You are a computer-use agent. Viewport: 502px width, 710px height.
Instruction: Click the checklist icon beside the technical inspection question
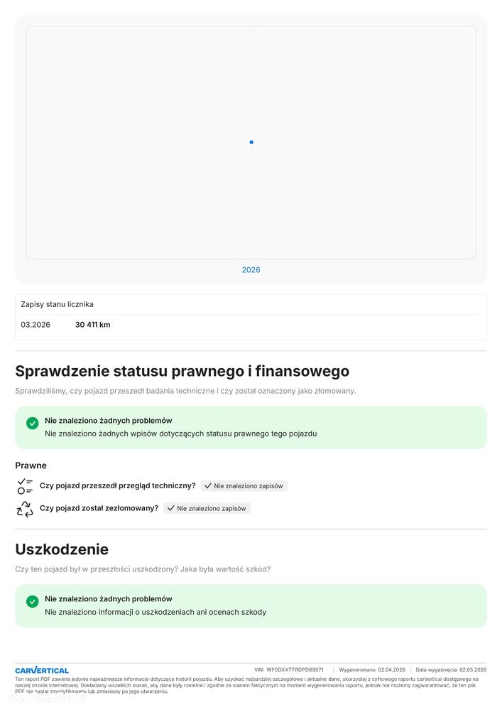(x=25, y=486)
